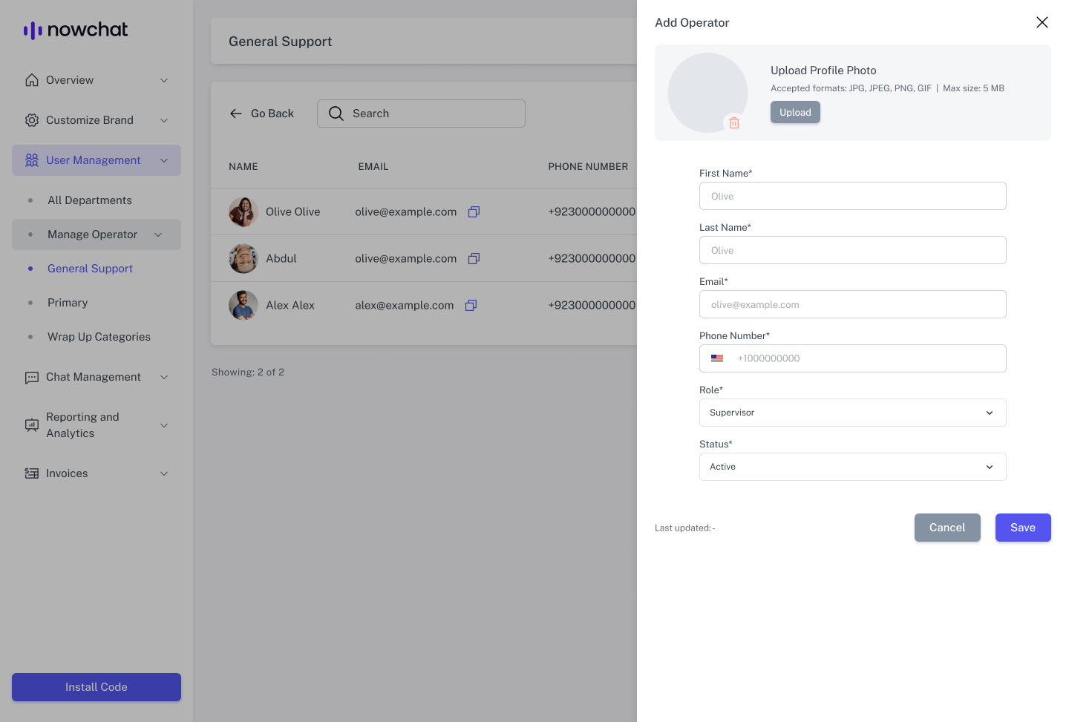Copy alex@example.com using copy icon
The image size is (1069, 722).
[471, 306]
